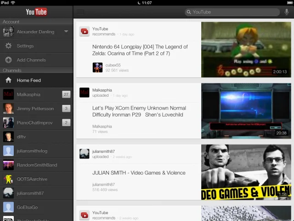Screen dimensions: 294x221
Task: Select Jimmy Pettersson channel in the sidebar
Action: 35,109
